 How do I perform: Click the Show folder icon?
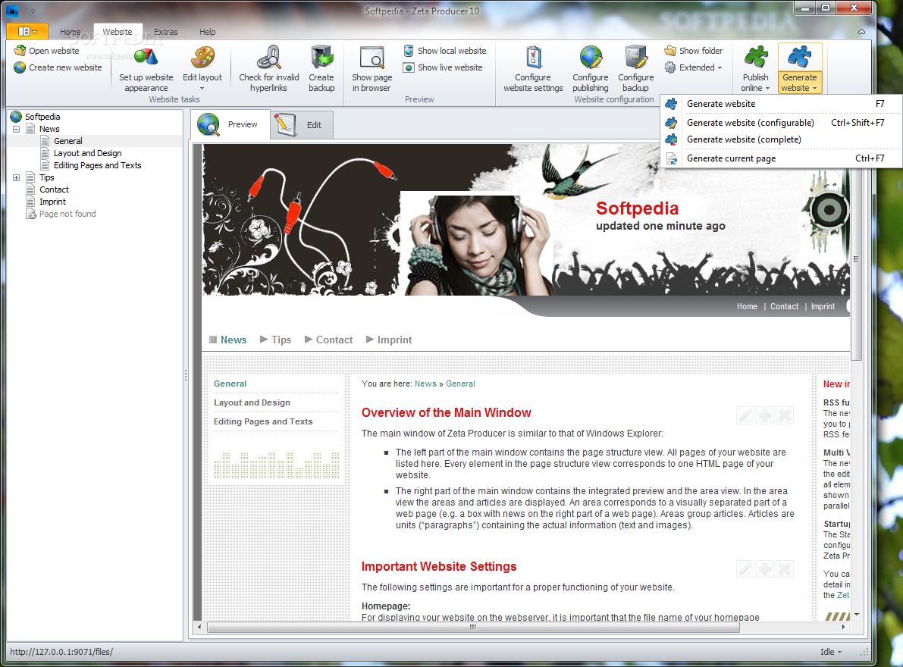669,51
